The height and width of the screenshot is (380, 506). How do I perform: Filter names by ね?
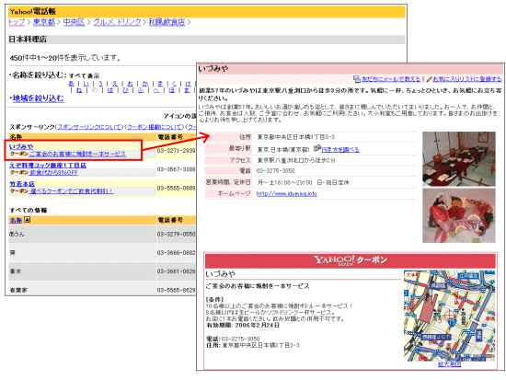79,90
